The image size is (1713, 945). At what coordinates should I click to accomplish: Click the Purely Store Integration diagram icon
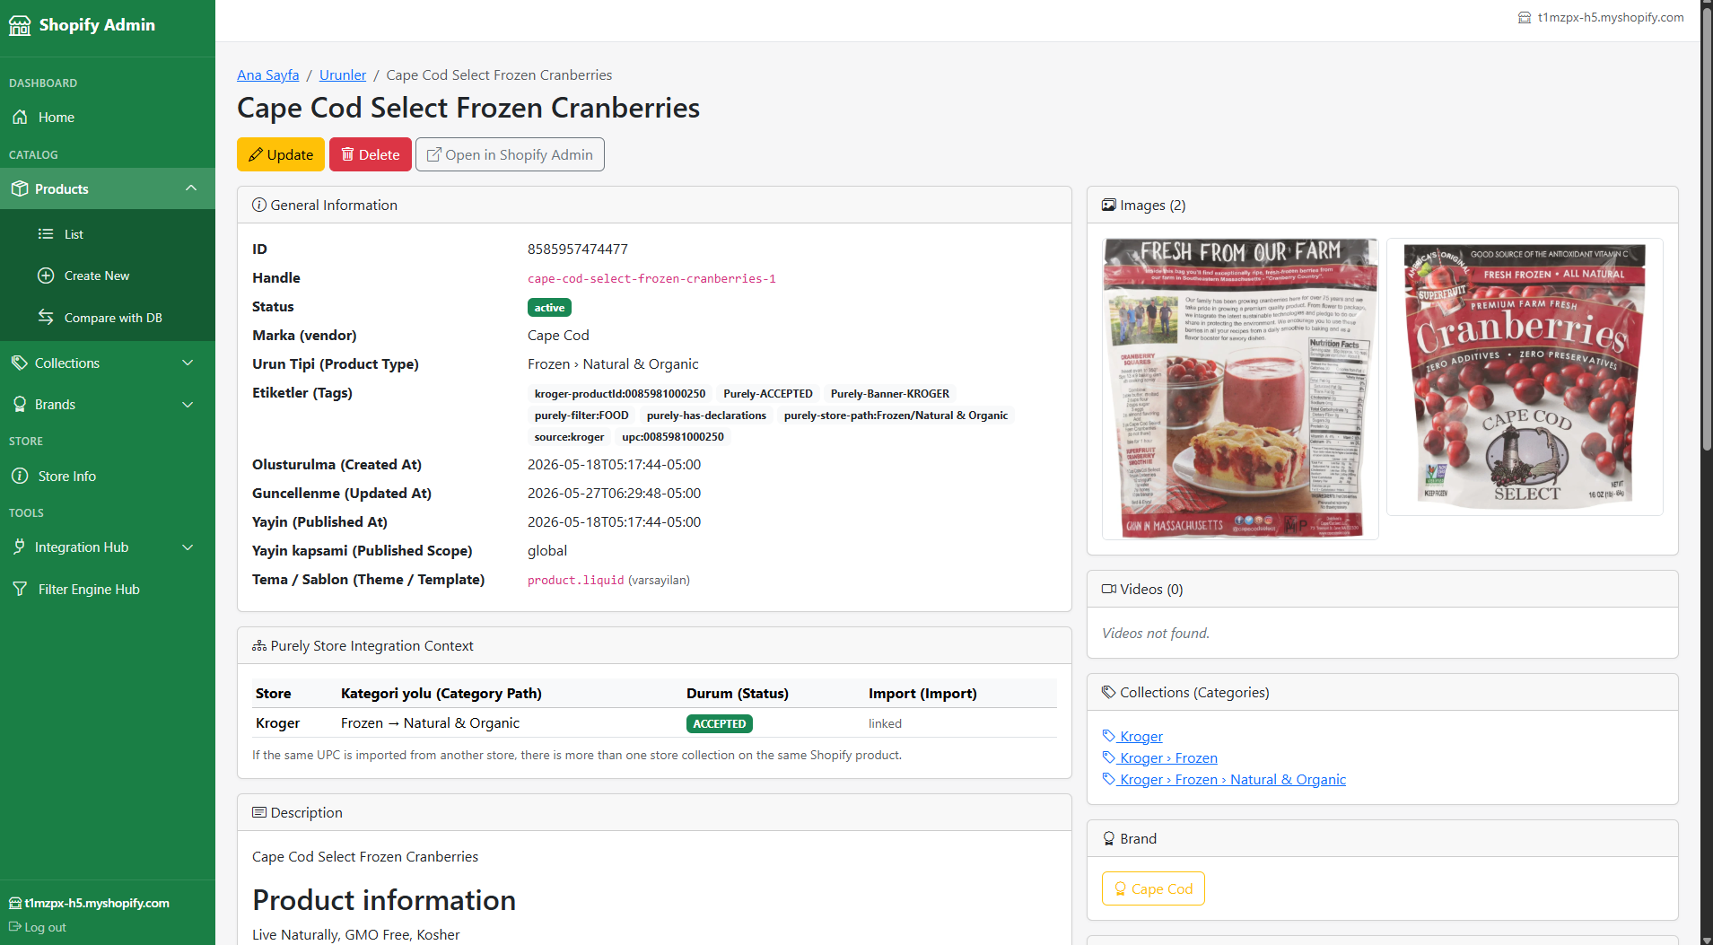259,646
